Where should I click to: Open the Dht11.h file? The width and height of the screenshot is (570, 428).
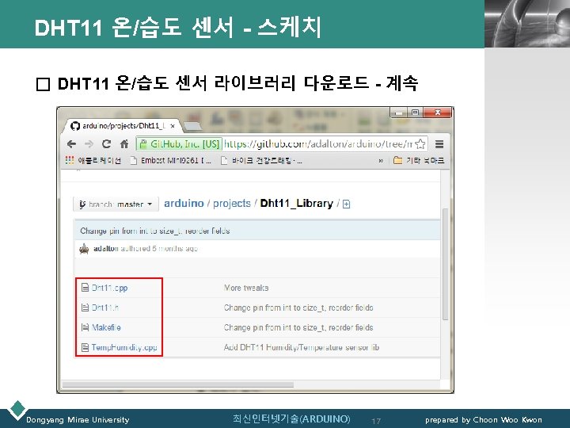pyautogui.click(x=105, y=308)
